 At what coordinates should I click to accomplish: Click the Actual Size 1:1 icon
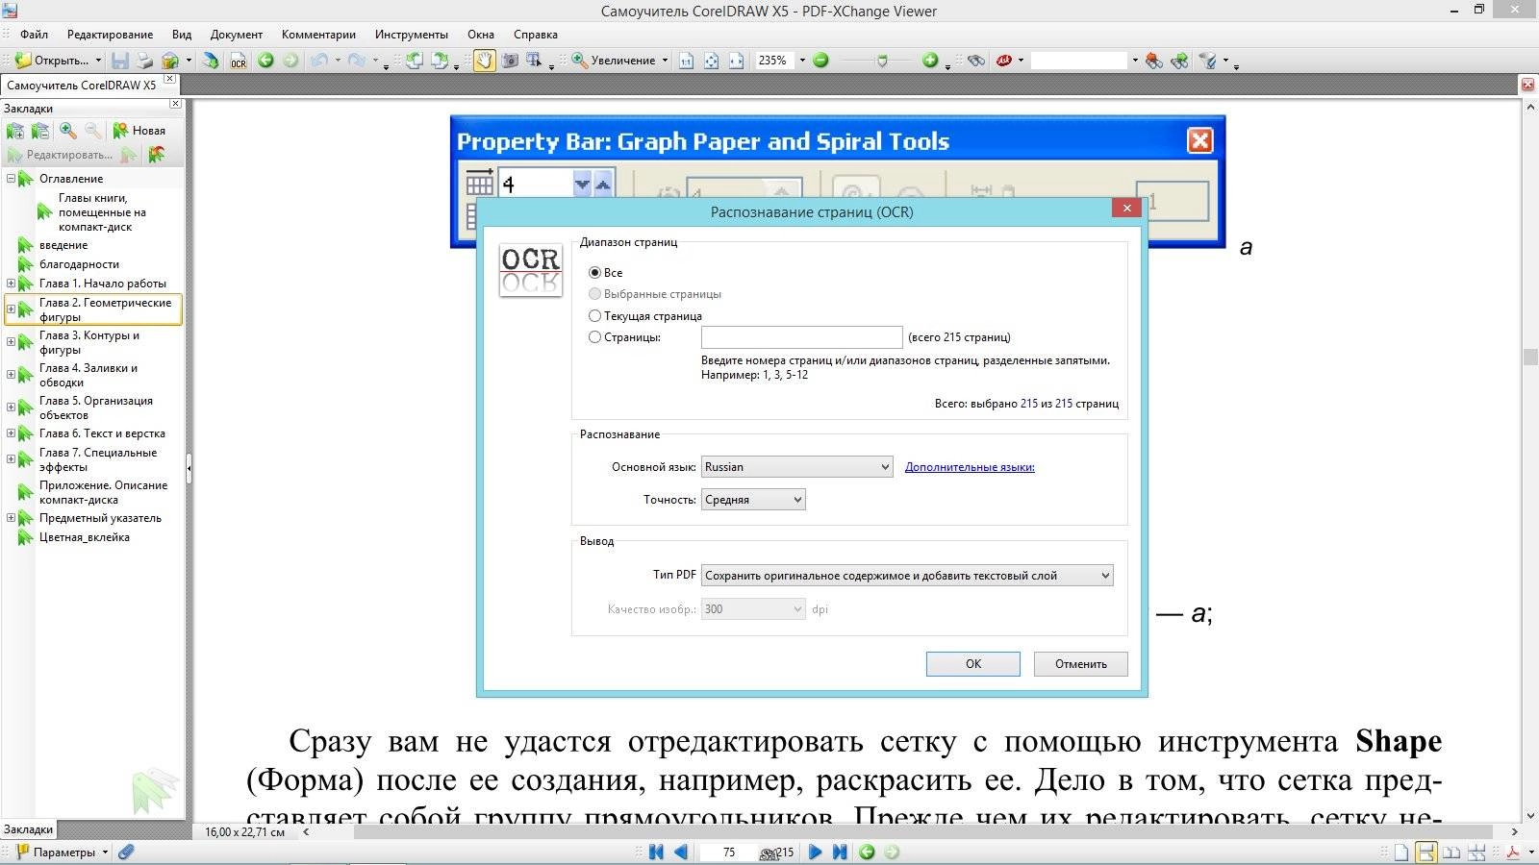[x=686, y=61]
